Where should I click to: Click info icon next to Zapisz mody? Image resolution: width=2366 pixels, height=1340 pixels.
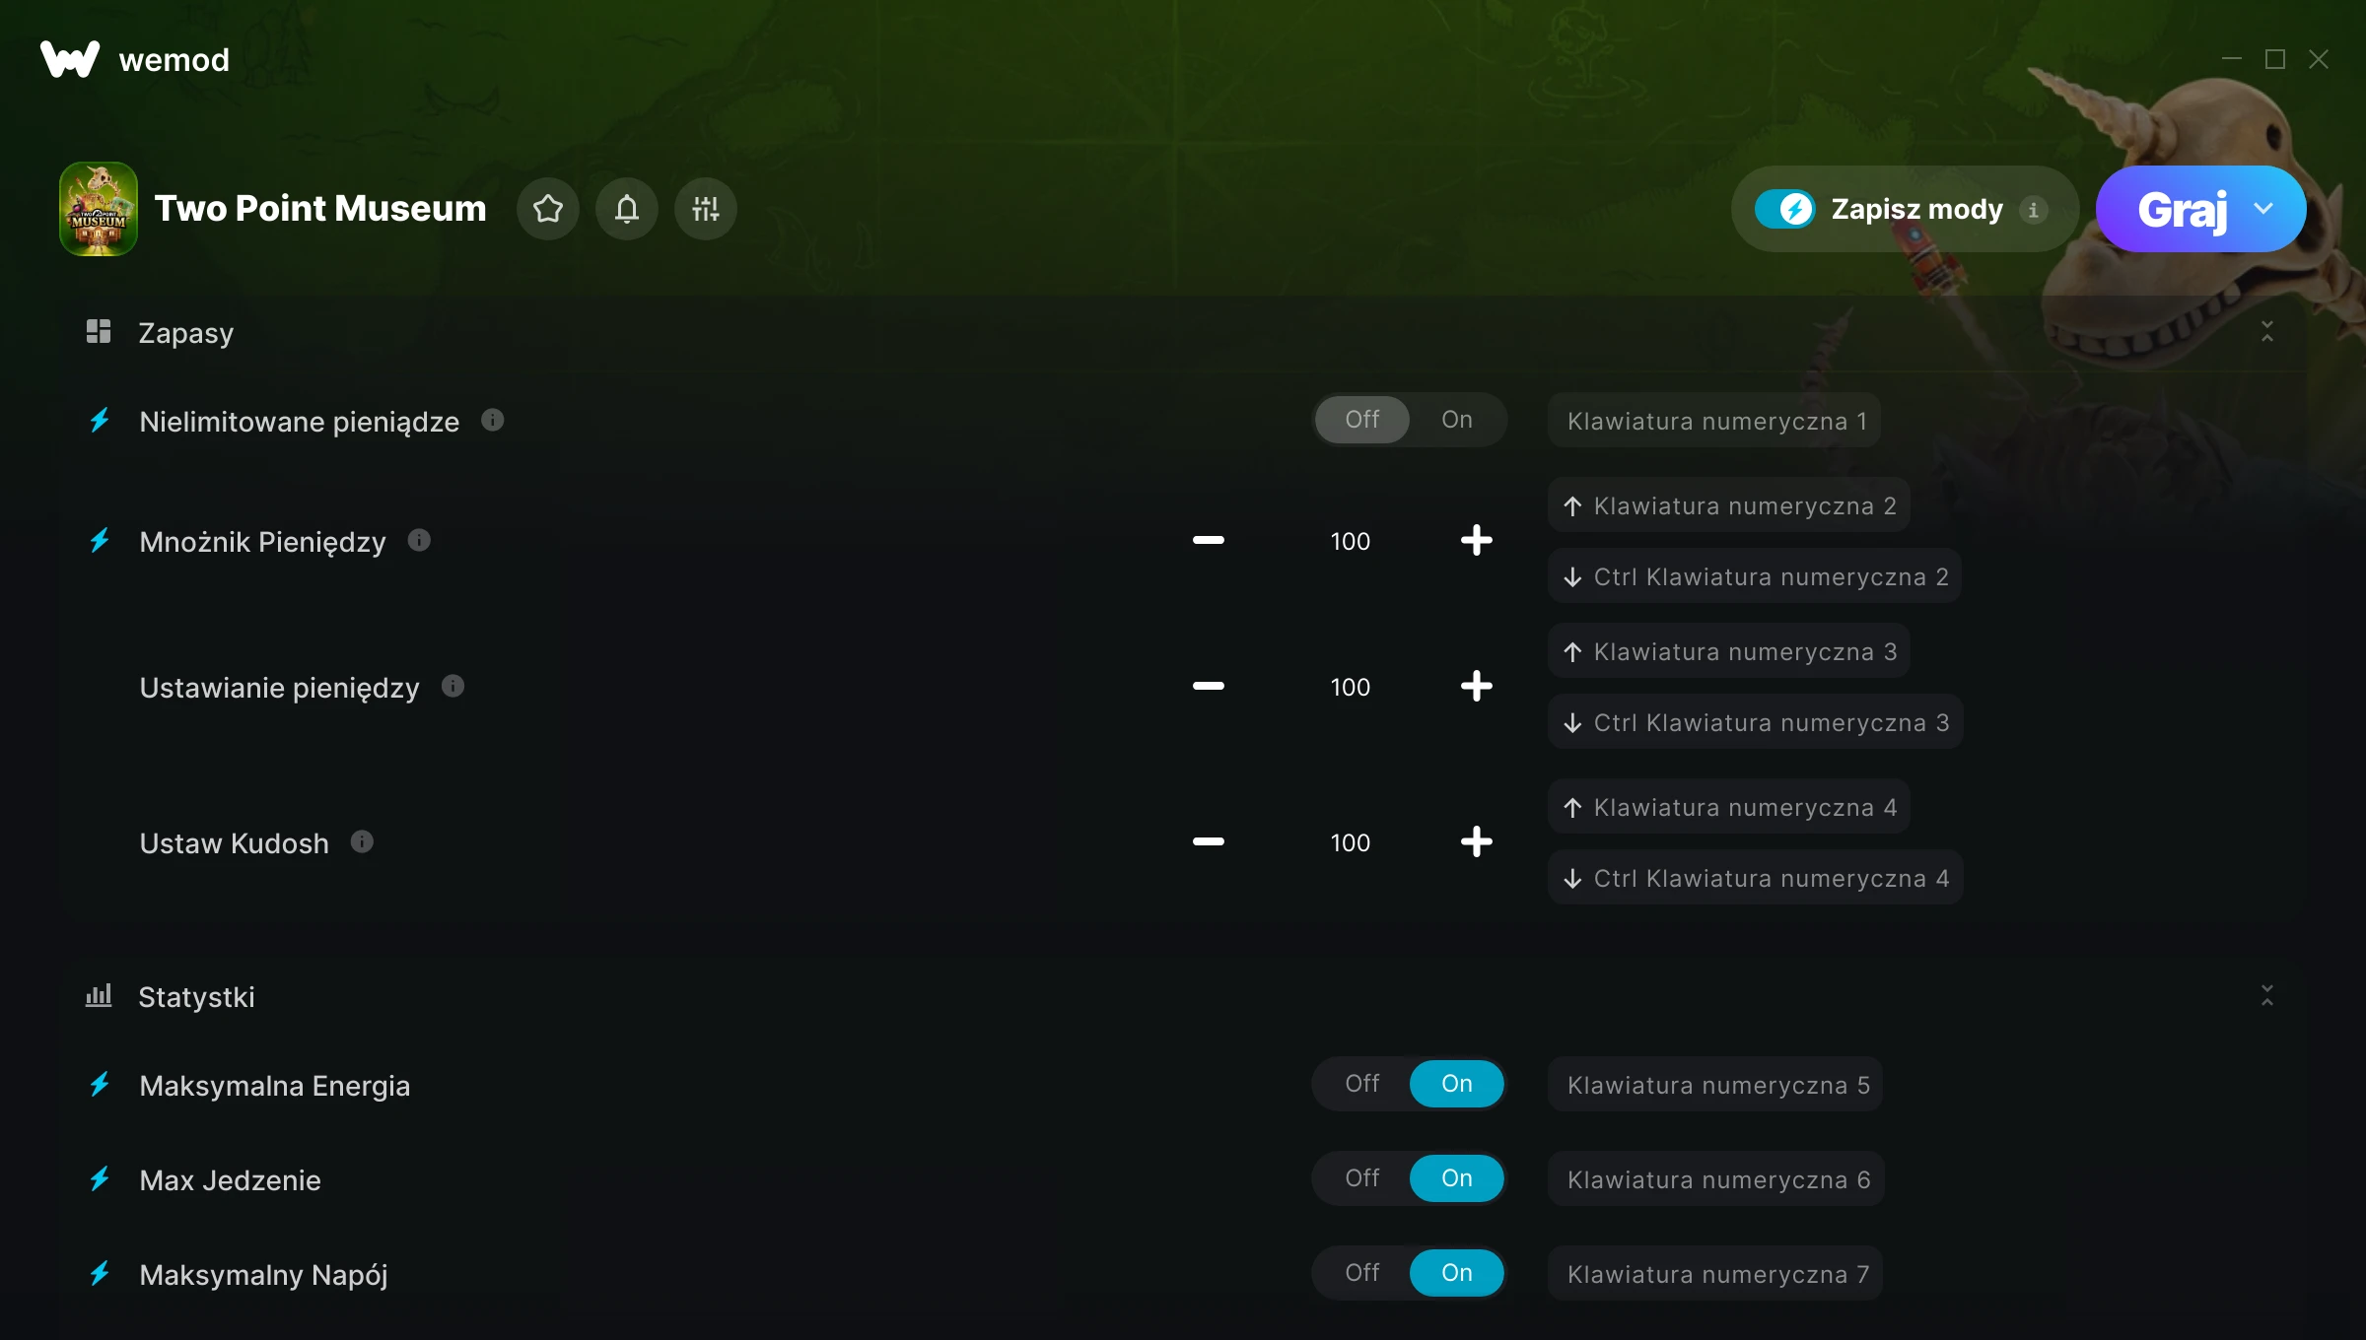[2033, 210]
